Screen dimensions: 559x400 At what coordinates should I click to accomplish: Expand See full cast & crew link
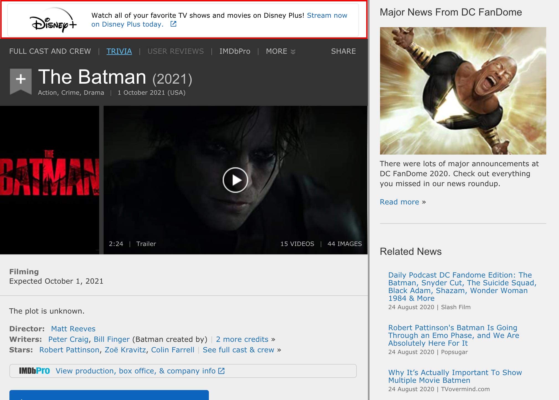point(238,350)
